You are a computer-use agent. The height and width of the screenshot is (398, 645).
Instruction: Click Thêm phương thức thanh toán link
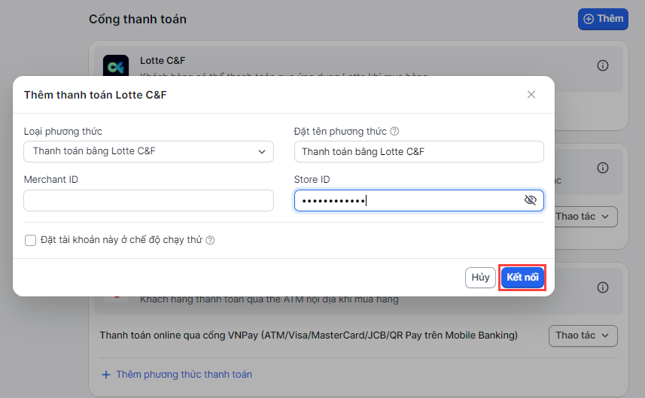(x=177, y=375)
